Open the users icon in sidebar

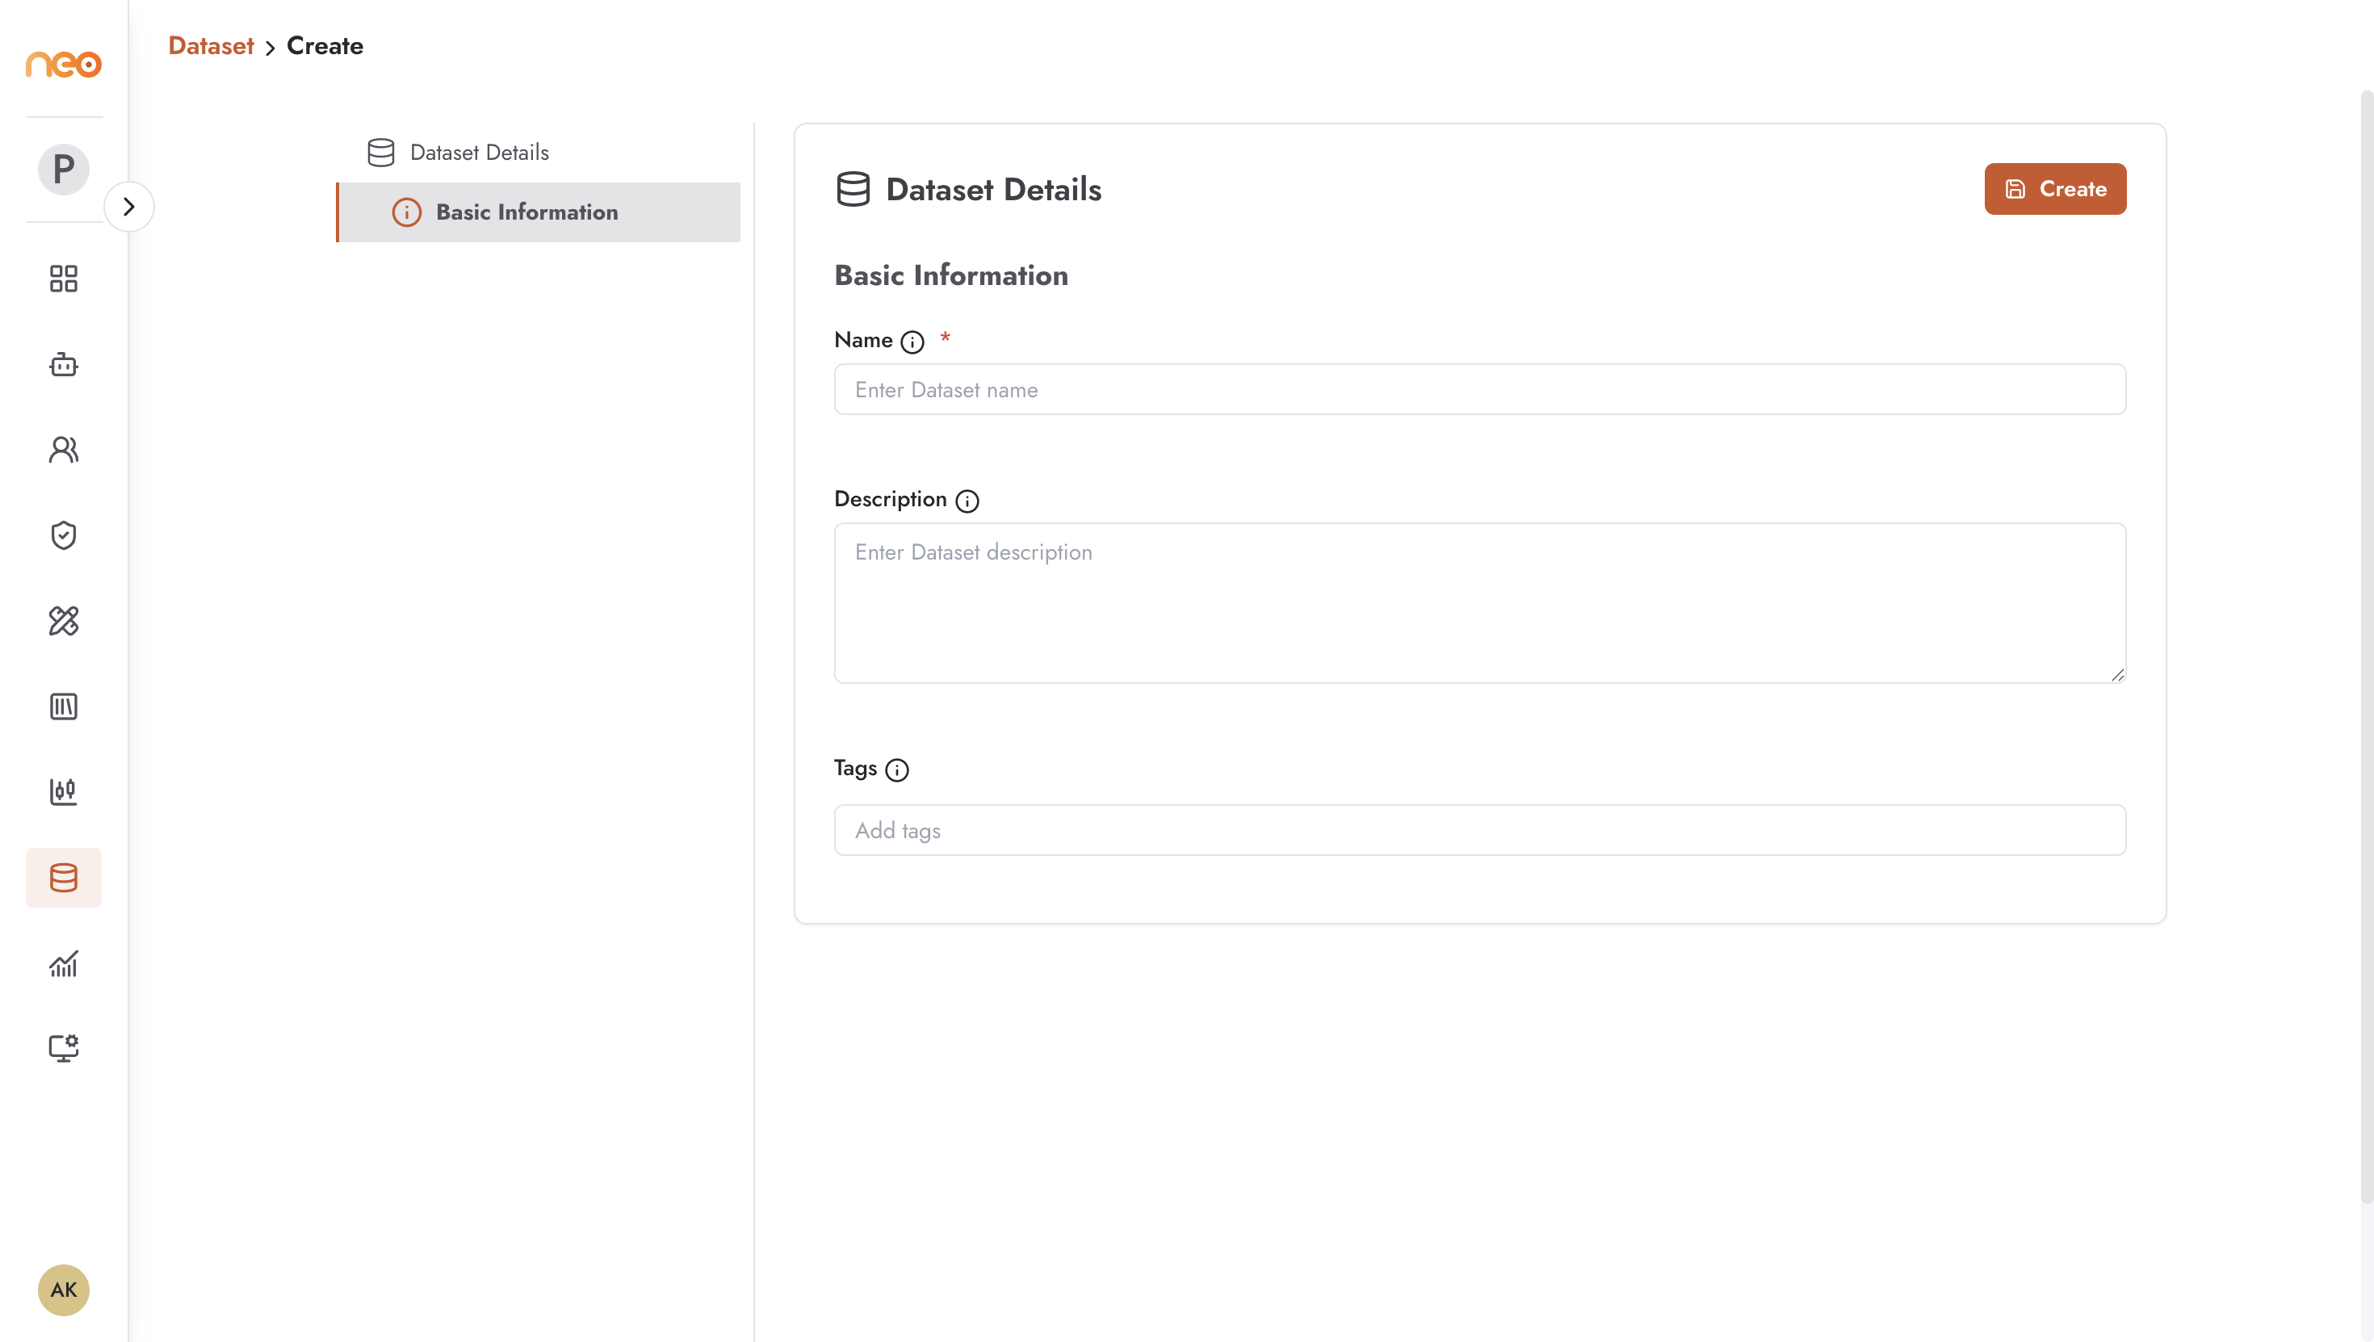(64, 450)
